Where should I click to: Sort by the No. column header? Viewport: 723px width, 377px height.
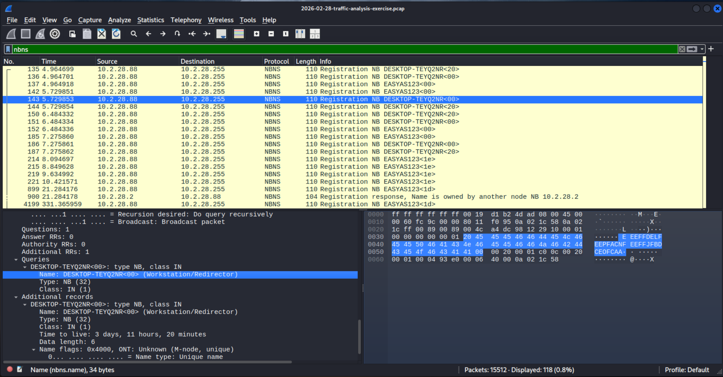tap(20, 61)
